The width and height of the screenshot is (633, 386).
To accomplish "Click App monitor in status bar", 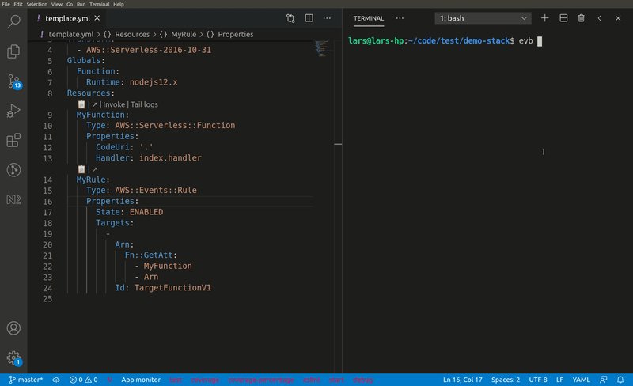I will point(141,380).
